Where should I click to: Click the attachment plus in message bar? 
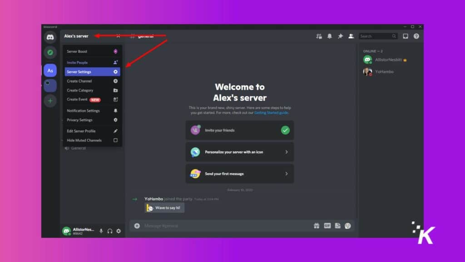pos(137,226)
